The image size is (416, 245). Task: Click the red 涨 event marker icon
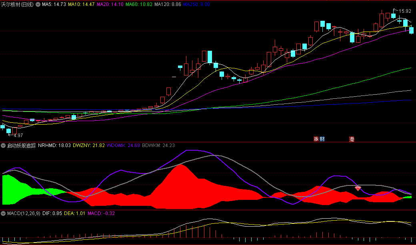point(316,139)
